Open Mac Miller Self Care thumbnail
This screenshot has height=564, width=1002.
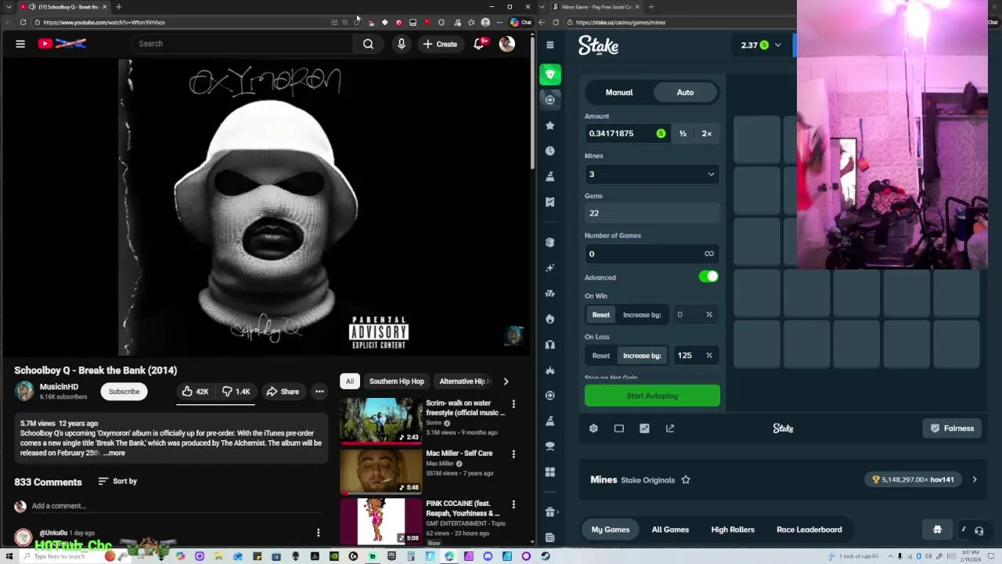point(381,471)
